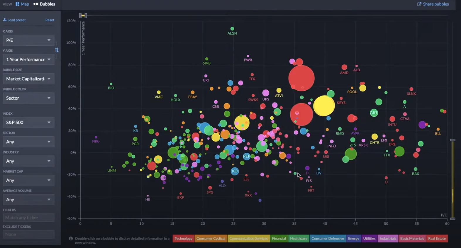Viewport: 461px width, 248px height.
Task: Toggle the Real Estate sector legend
Action: pyautogui.click(x=437, y=238)
